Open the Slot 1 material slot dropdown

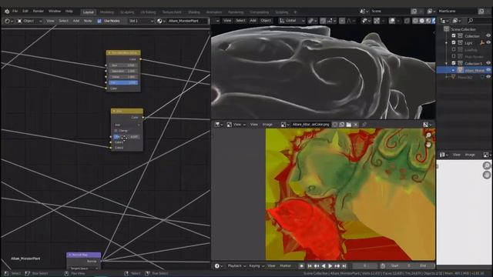tap(140, 21)
